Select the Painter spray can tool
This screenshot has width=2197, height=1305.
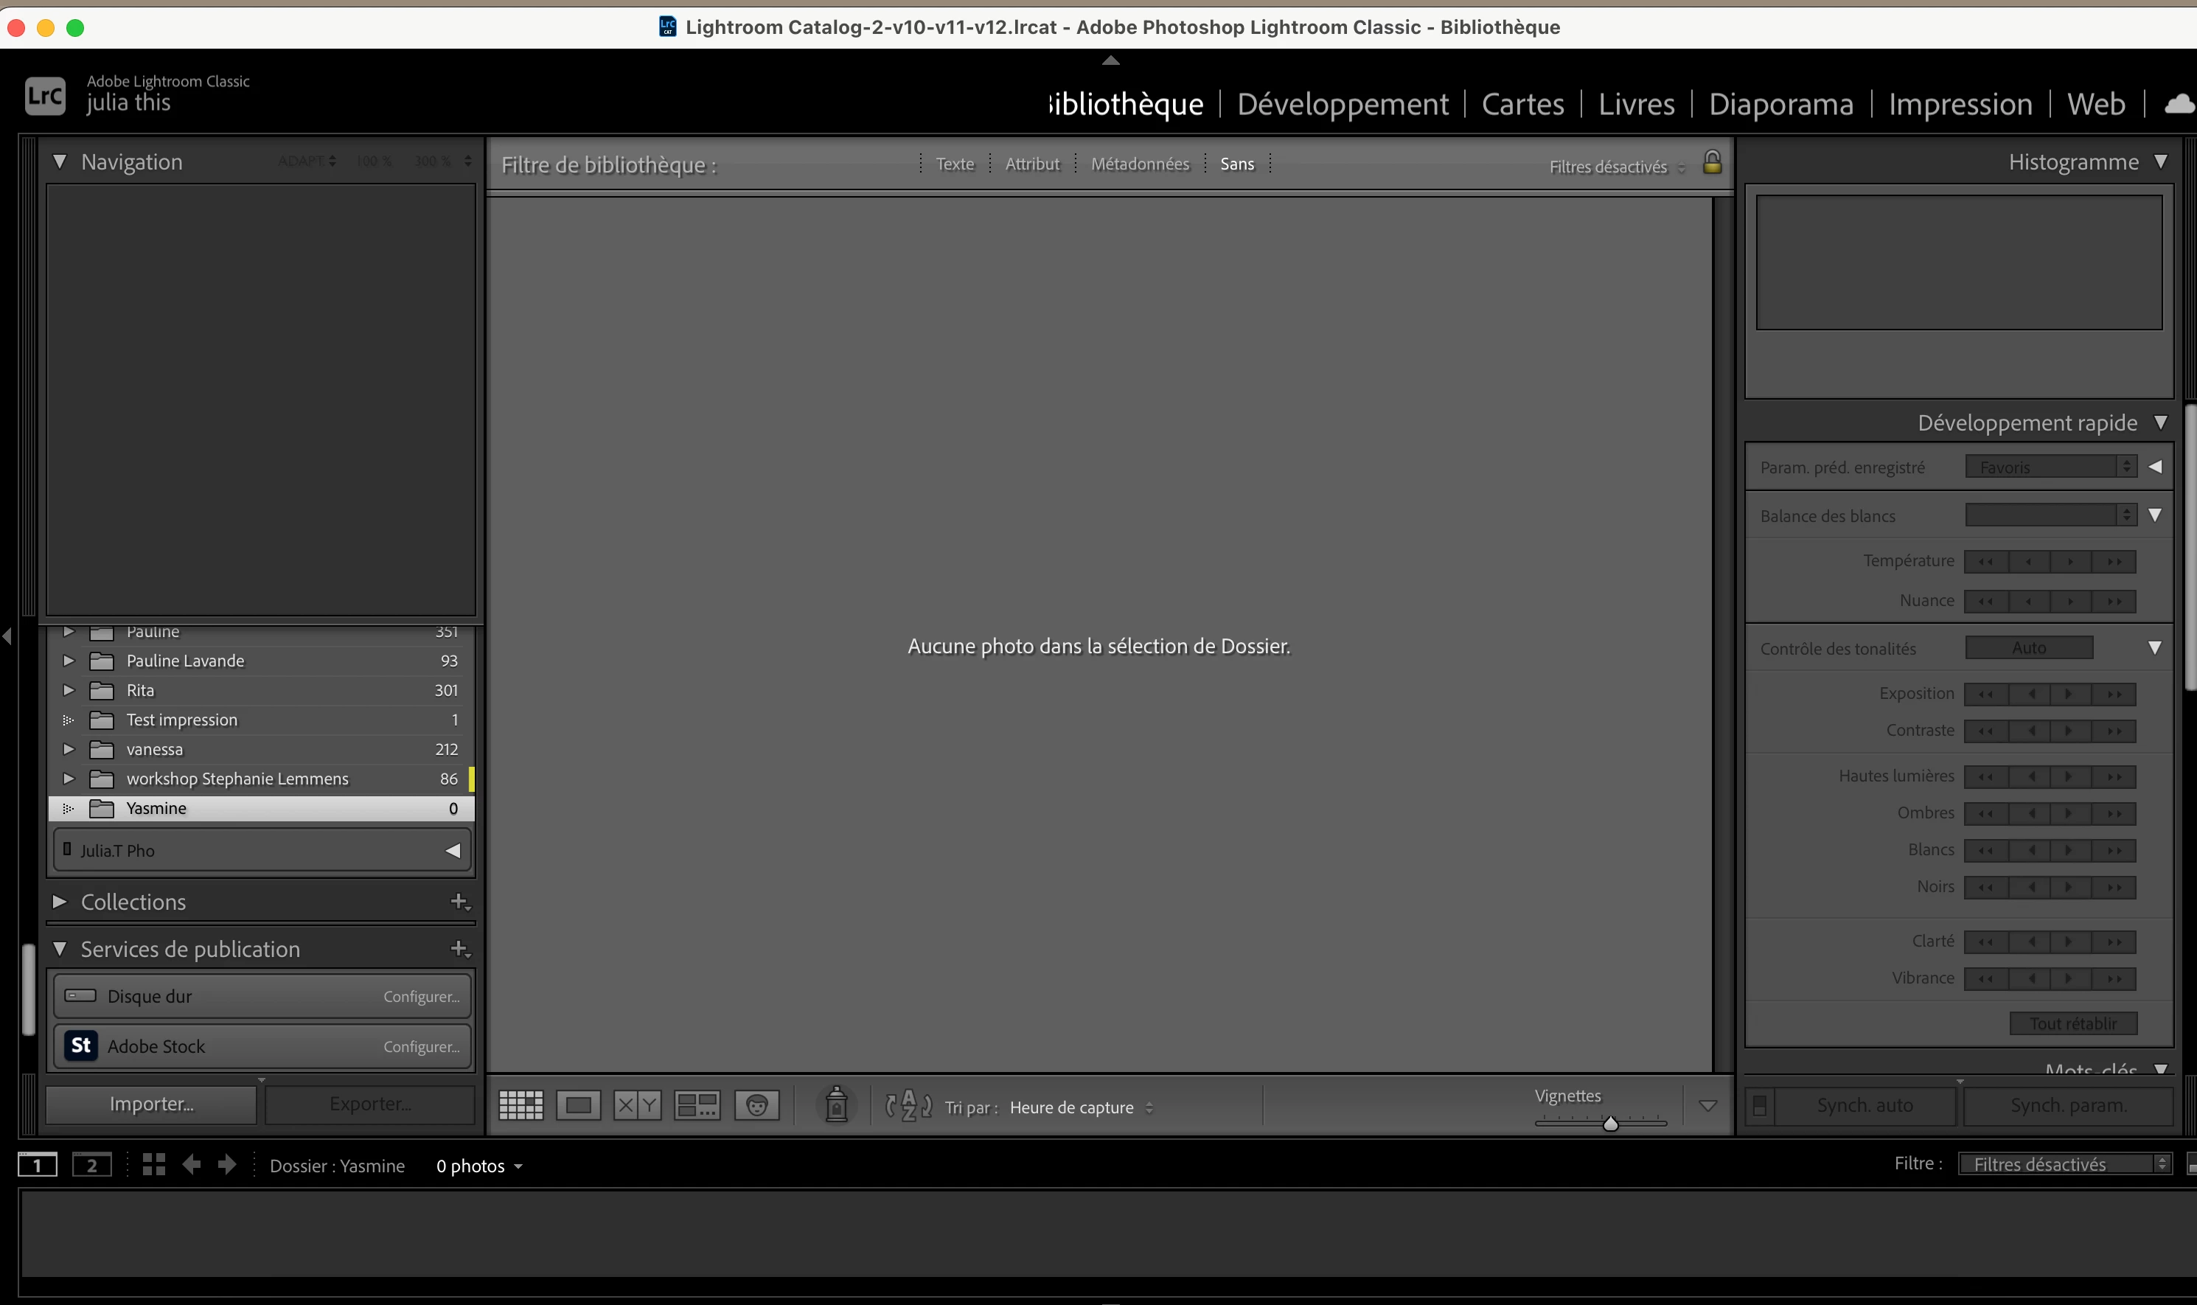coord(836,1104)
